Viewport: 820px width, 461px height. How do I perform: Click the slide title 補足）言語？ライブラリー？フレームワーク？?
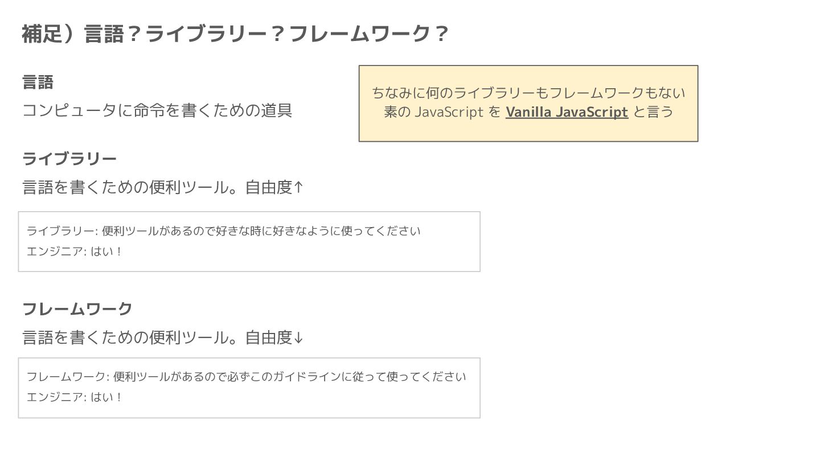coord(235,34)
